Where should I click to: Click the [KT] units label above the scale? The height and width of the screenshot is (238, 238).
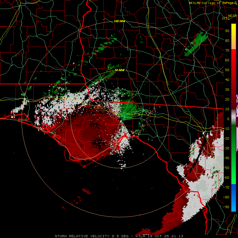point(226,18)
